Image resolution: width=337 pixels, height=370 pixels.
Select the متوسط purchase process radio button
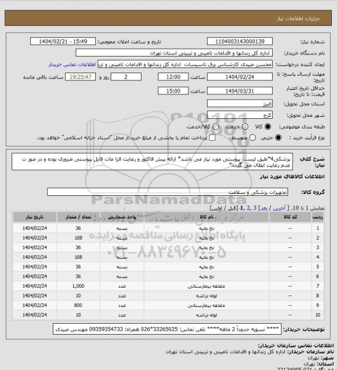253,137
